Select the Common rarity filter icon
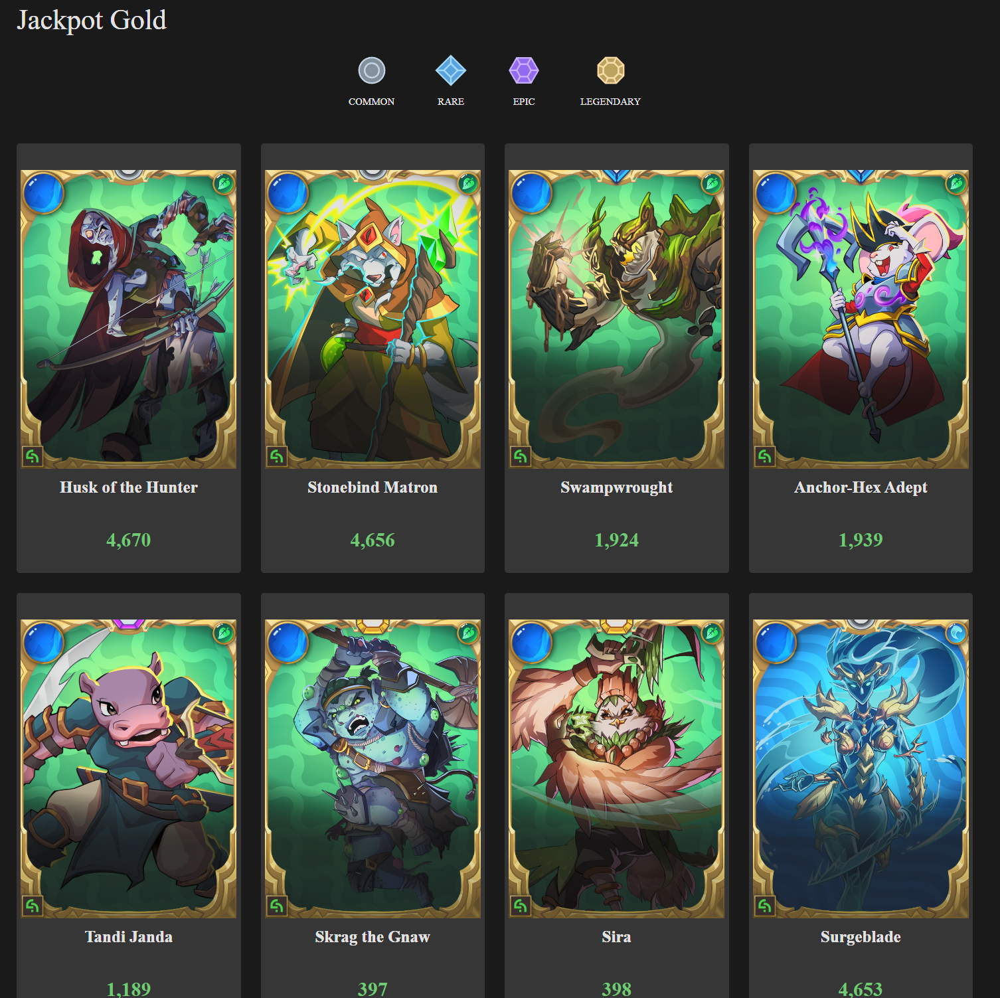 pyautogui.click(x=372, y=70)
